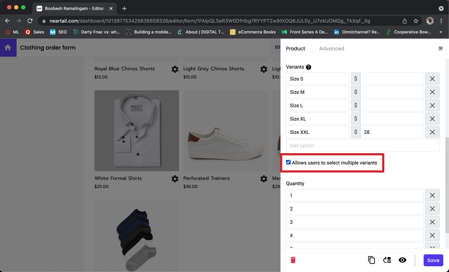Open the settings gear for Perforated Trainers

tap(264, 179)
